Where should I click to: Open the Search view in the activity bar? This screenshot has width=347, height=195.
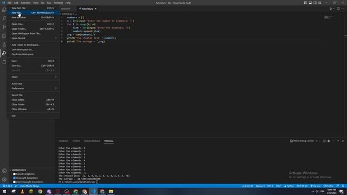click(4, 18)
